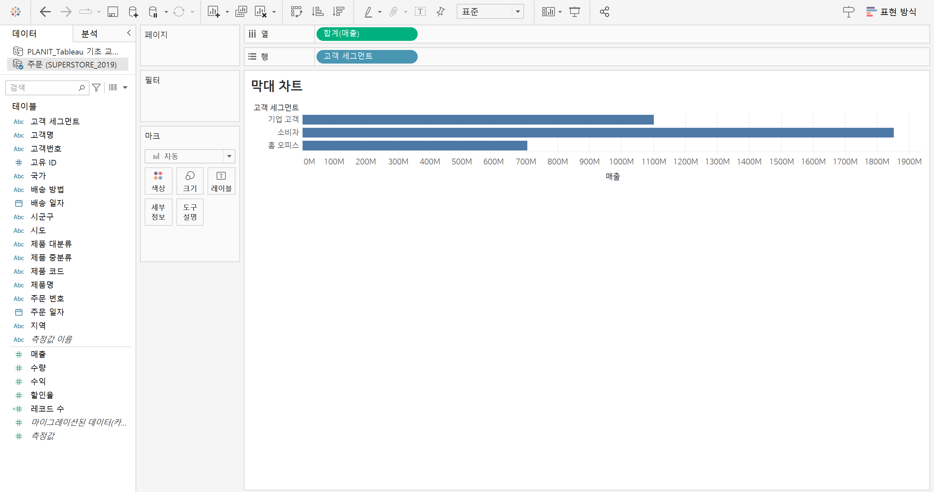Screen dimensions: 934x492
Task: Click the Add new data source icon
Action: [133, 12]
